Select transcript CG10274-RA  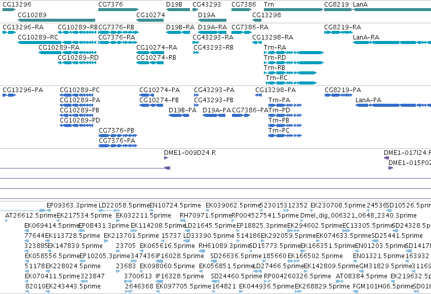(150, 53)
